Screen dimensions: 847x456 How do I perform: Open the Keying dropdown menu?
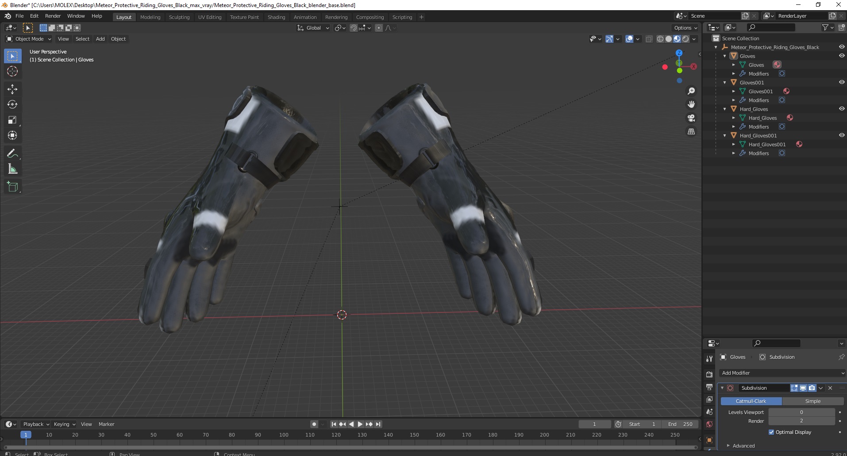(64, 424)
